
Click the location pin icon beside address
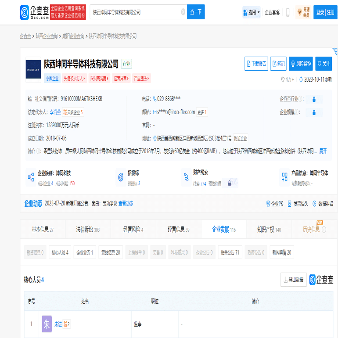155,138
